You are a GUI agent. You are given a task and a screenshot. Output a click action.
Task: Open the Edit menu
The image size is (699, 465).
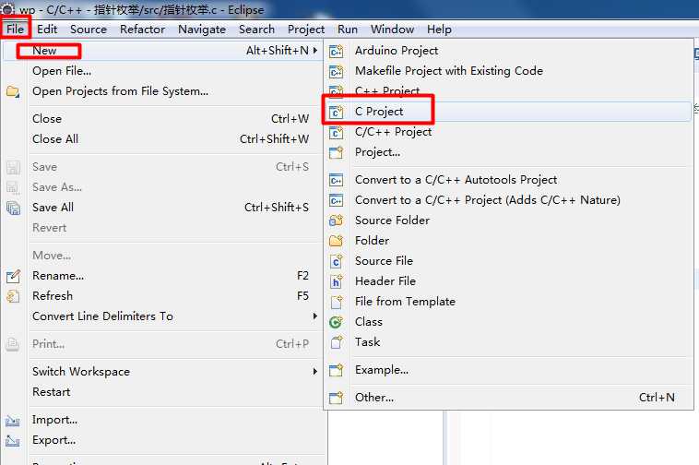click(x=47, y=30)
